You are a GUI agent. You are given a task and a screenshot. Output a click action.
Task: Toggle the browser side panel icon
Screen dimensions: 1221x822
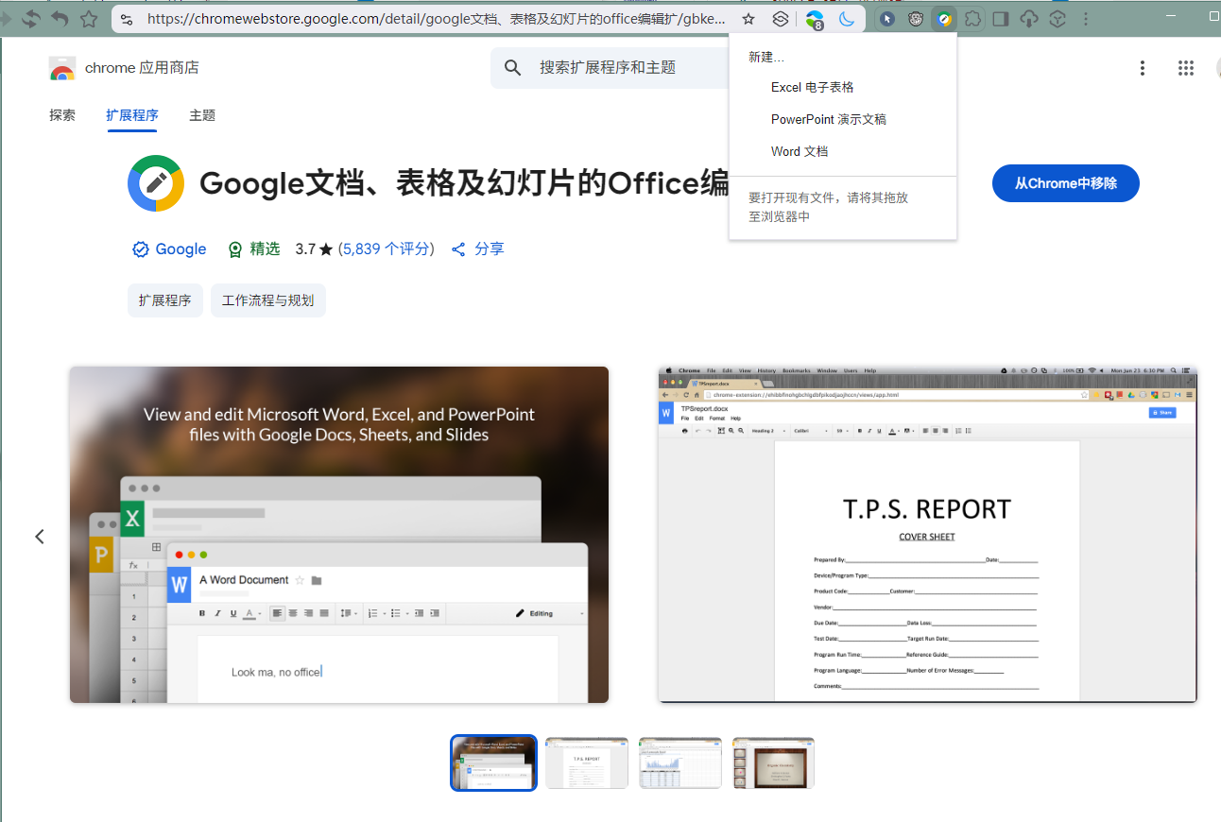(1001, 19)
